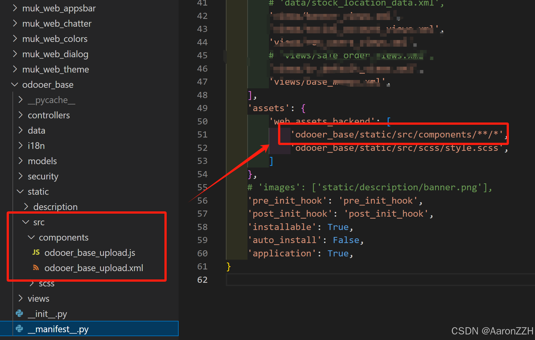
Task: Expand the __pycache__ folder
Action: point(51,100)
